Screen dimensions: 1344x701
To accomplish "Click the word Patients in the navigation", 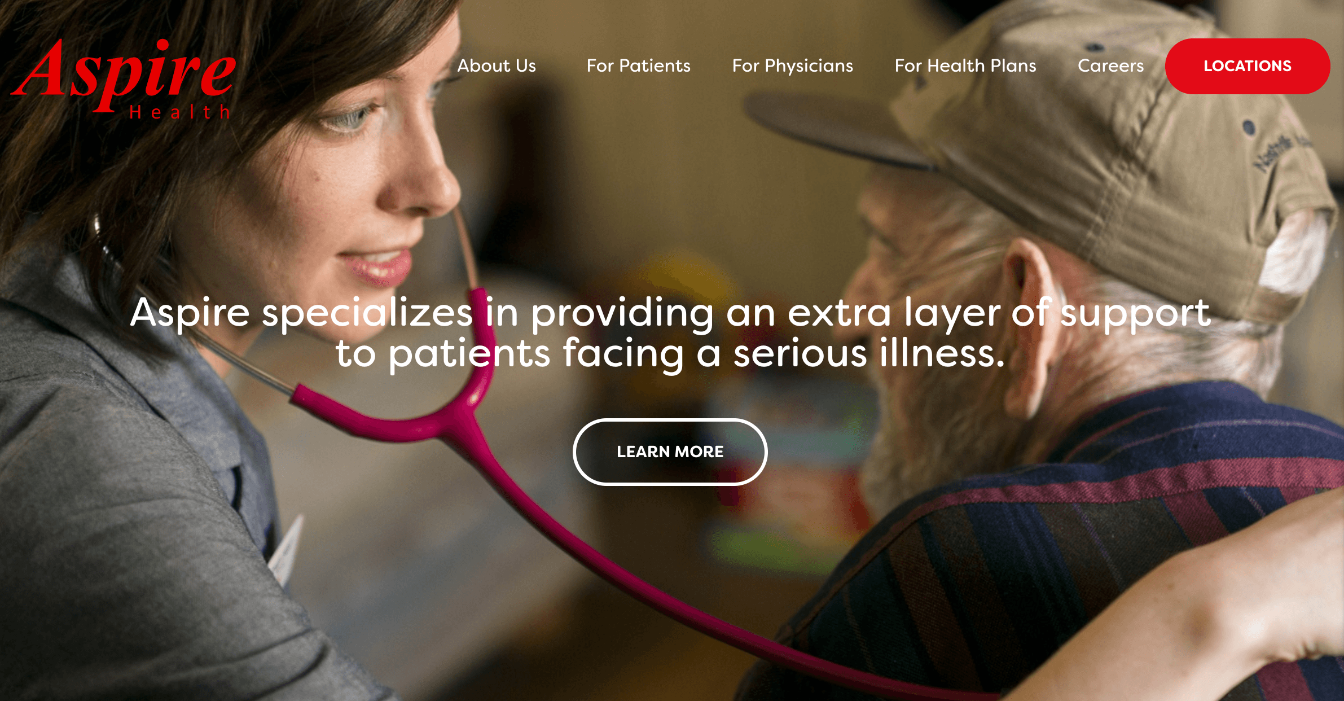I will tap(655, 66).
